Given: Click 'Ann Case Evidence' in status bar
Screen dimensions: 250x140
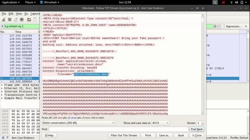Looking at the screenshot, I should click(23, 138).
